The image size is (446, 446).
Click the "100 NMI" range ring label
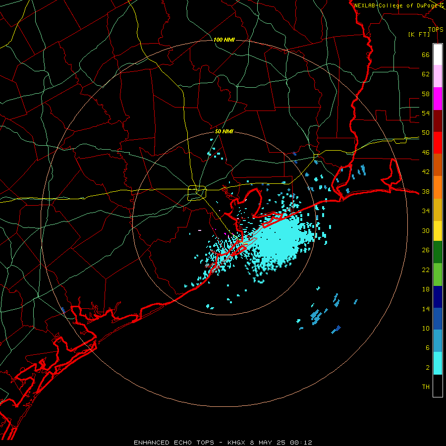pos(224,40)
